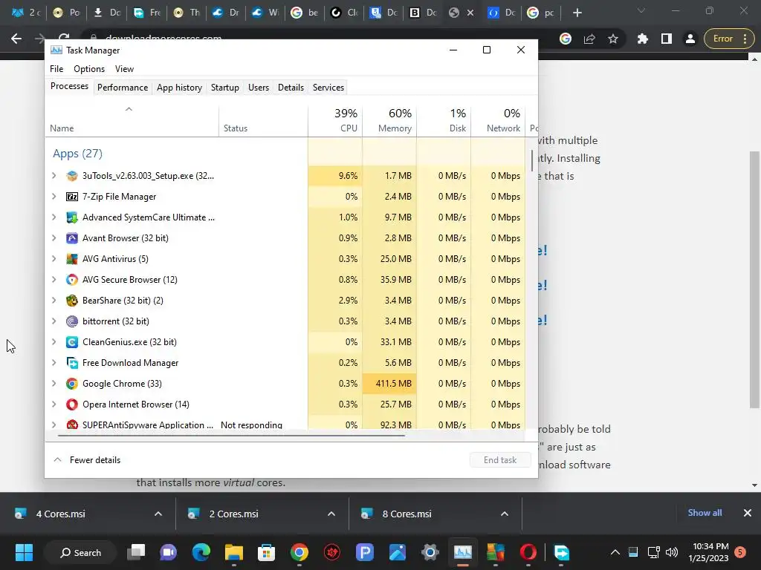Open the Options menu in Task Manager
The image size is (761, 570).
89,69
